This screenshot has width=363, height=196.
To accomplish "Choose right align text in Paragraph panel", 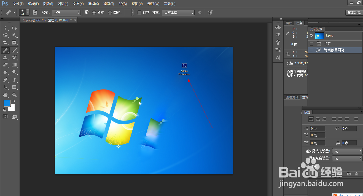I will [324, 119].
